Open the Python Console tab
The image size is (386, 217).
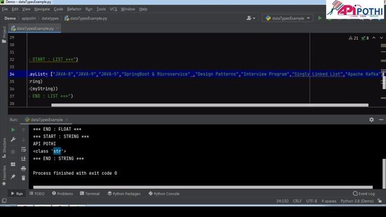coord(164,193)
